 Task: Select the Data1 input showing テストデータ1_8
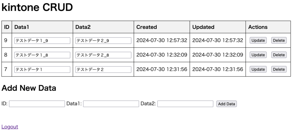pos(42,55)
